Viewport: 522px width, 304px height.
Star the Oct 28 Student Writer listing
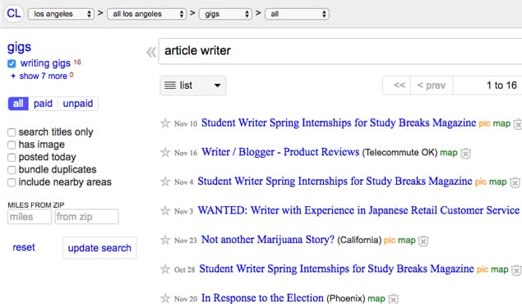165,269
